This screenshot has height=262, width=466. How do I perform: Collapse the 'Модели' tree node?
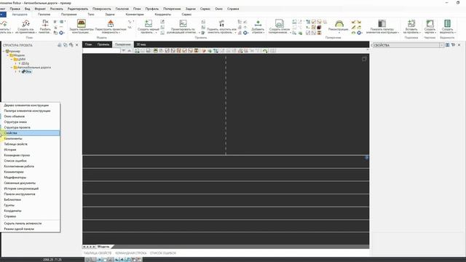pyautogui.click(x=8, y=55)
